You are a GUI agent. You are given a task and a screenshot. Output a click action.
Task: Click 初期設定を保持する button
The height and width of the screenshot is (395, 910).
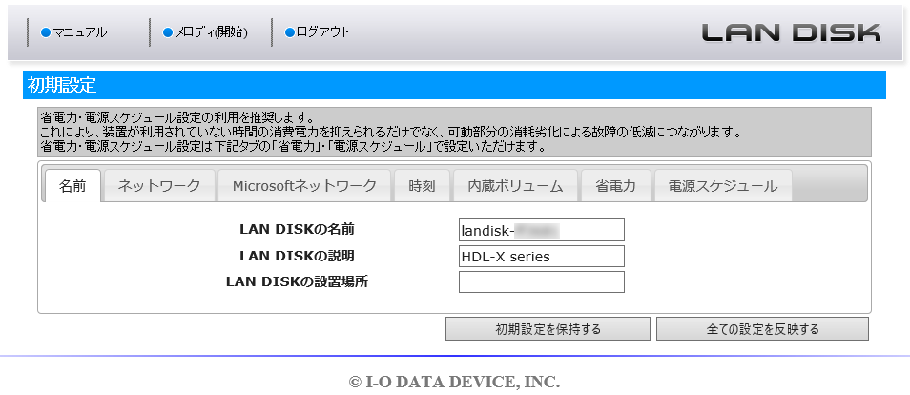point(548,329)
